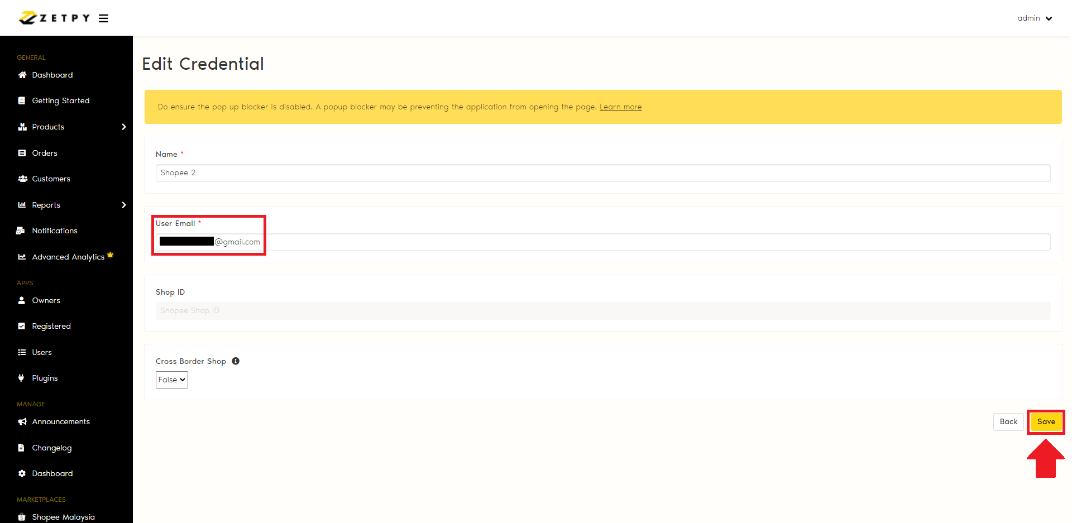Open Shopee Malaysia marketplace
The width and height of the screenshot is (1072, 523).
(64, 517)
